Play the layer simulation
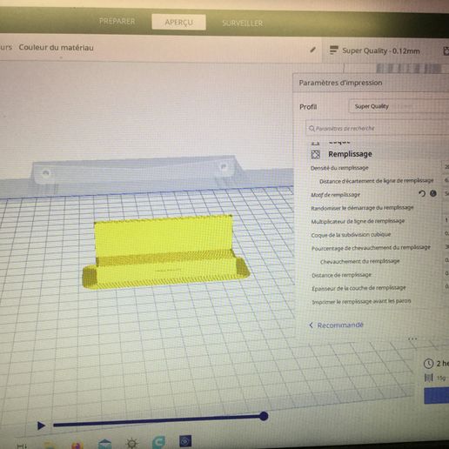This screenshot has width=449, height=449. (41, 426)
